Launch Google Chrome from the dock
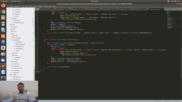The height and width of the screenshot is (102, 182). pos(3,12)
